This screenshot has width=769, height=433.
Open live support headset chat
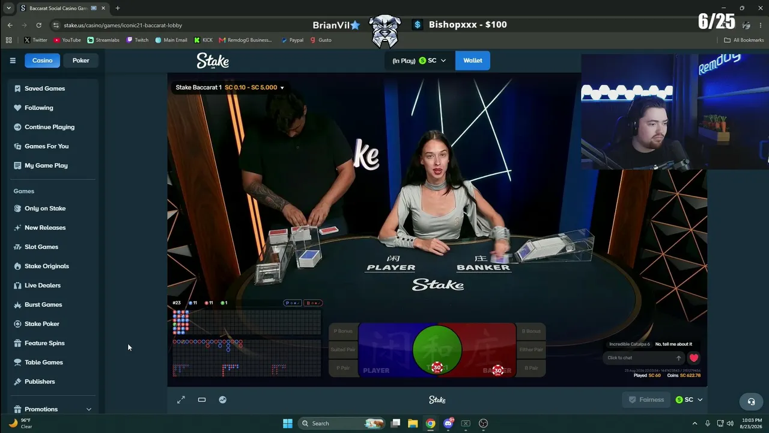(751, 402)
